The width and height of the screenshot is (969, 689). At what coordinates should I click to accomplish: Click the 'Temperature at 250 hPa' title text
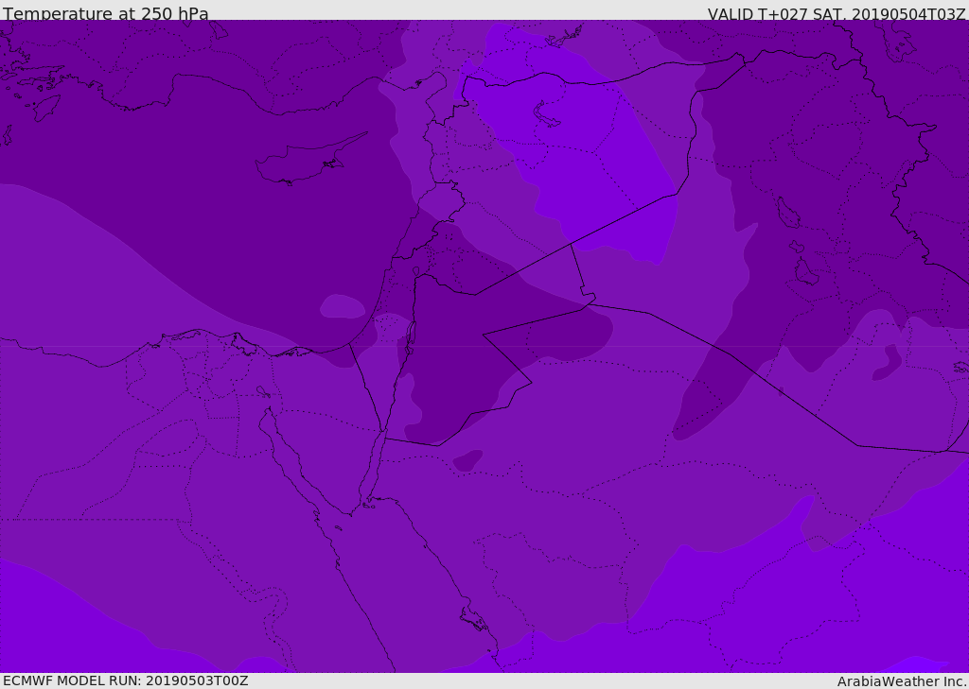[106, 13]
